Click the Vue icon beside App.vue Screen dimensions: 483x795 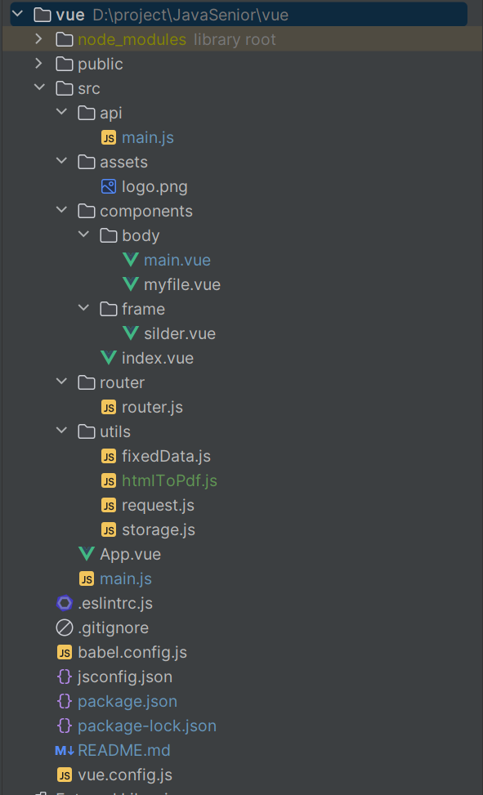point(87,554)
